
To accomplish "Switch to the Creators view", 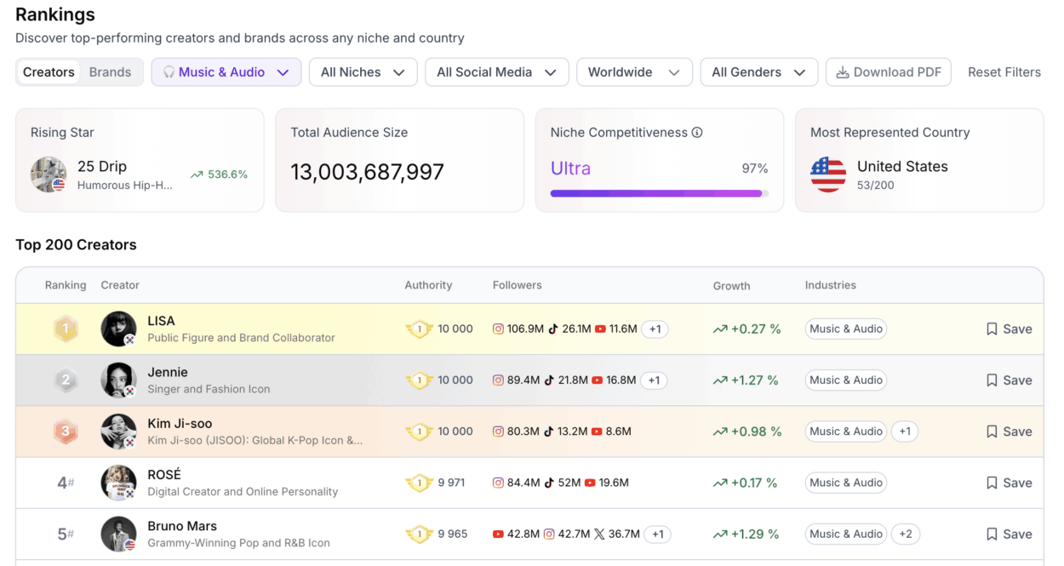I will click(x=49, y=72).
